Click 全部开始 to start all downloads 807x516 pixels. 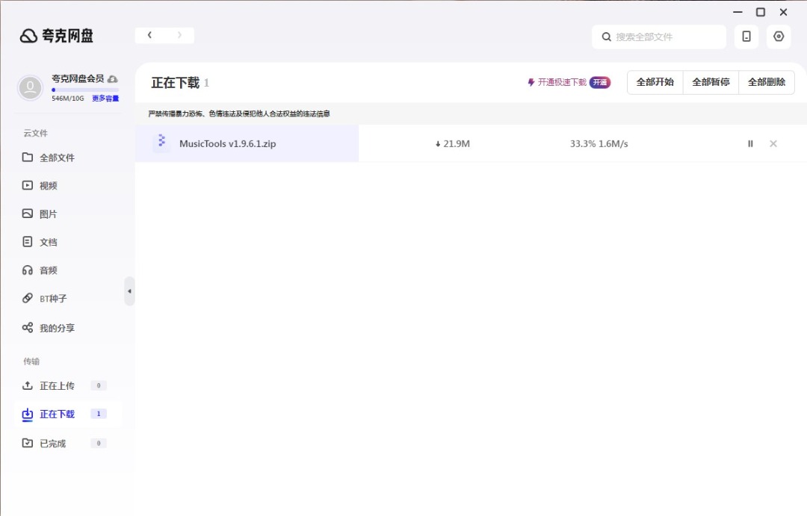(655, 82)
